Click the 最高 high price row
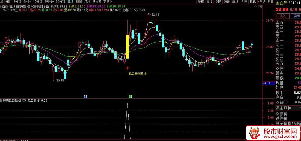301x141 pixels. coord(288,73)
